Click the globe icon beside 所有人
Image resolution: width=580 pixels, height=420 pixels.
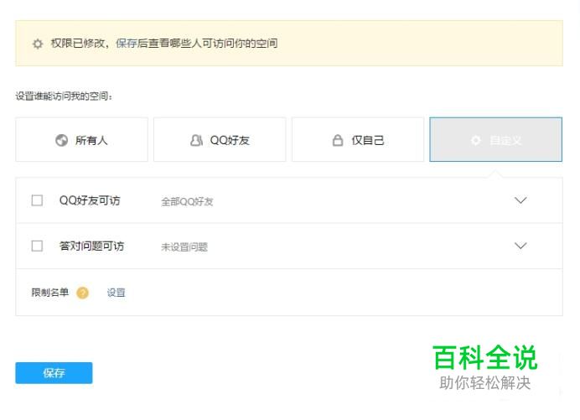(62, 140)
